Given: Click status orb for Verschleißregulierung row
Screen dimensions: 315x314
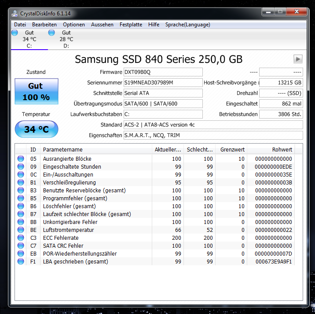Looking at the screenshot, I should [x=21, y=182].
